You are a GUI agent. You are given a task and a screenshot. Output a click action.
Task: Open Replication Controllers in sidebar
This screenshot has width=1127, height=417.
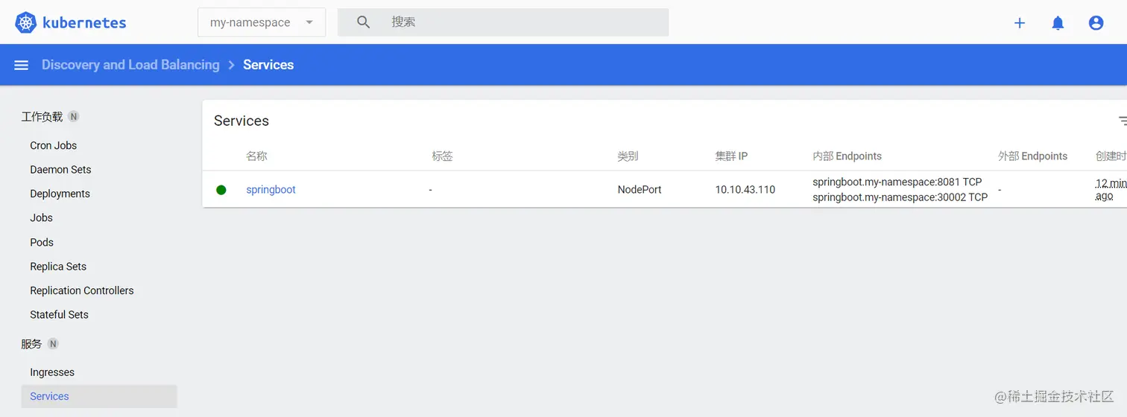point(82,290)
